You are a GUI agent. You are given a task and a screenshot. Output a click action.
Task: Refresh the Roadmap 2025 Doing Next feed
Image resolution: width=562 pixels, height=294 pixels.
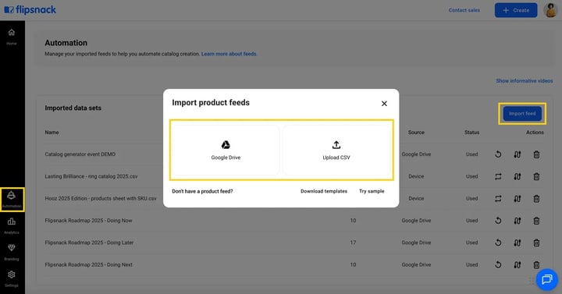tap(498, 264)
